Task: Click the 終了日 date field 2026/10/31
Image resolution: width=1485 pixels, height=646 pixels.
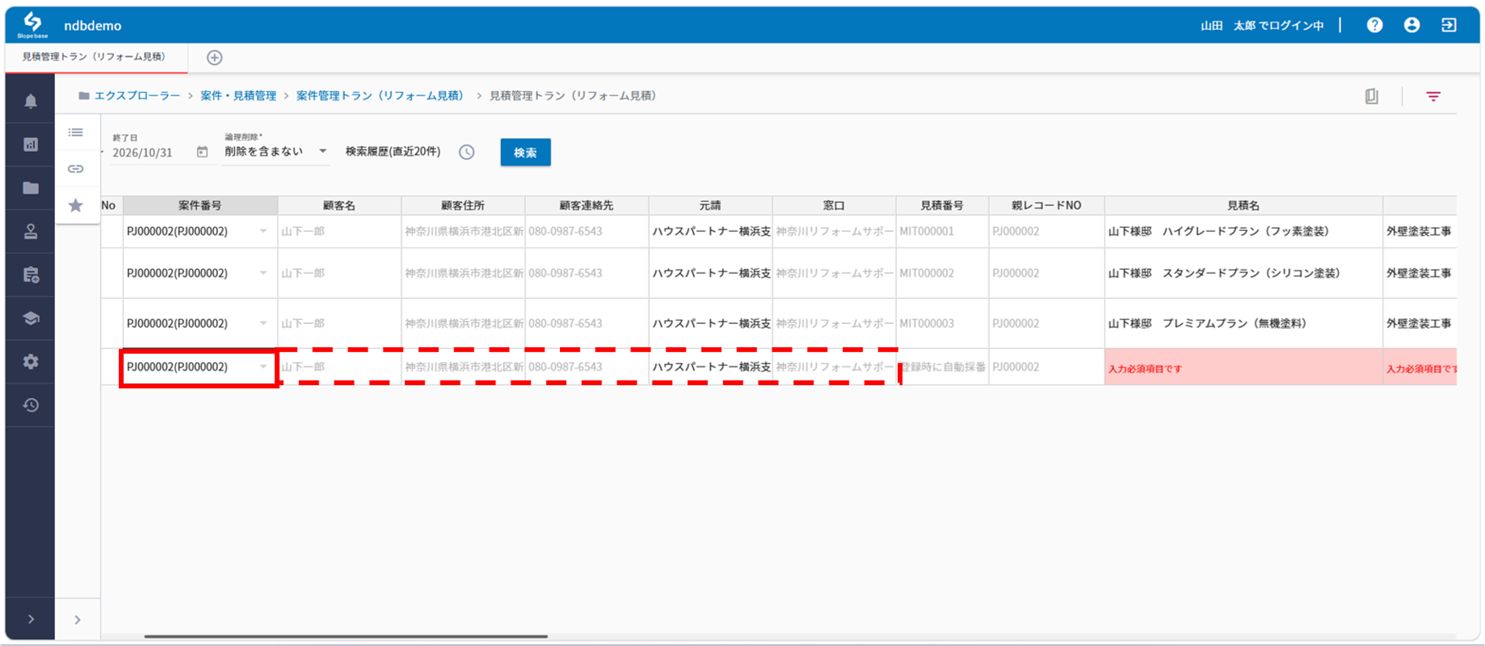Action: click(x=143, y=153)
